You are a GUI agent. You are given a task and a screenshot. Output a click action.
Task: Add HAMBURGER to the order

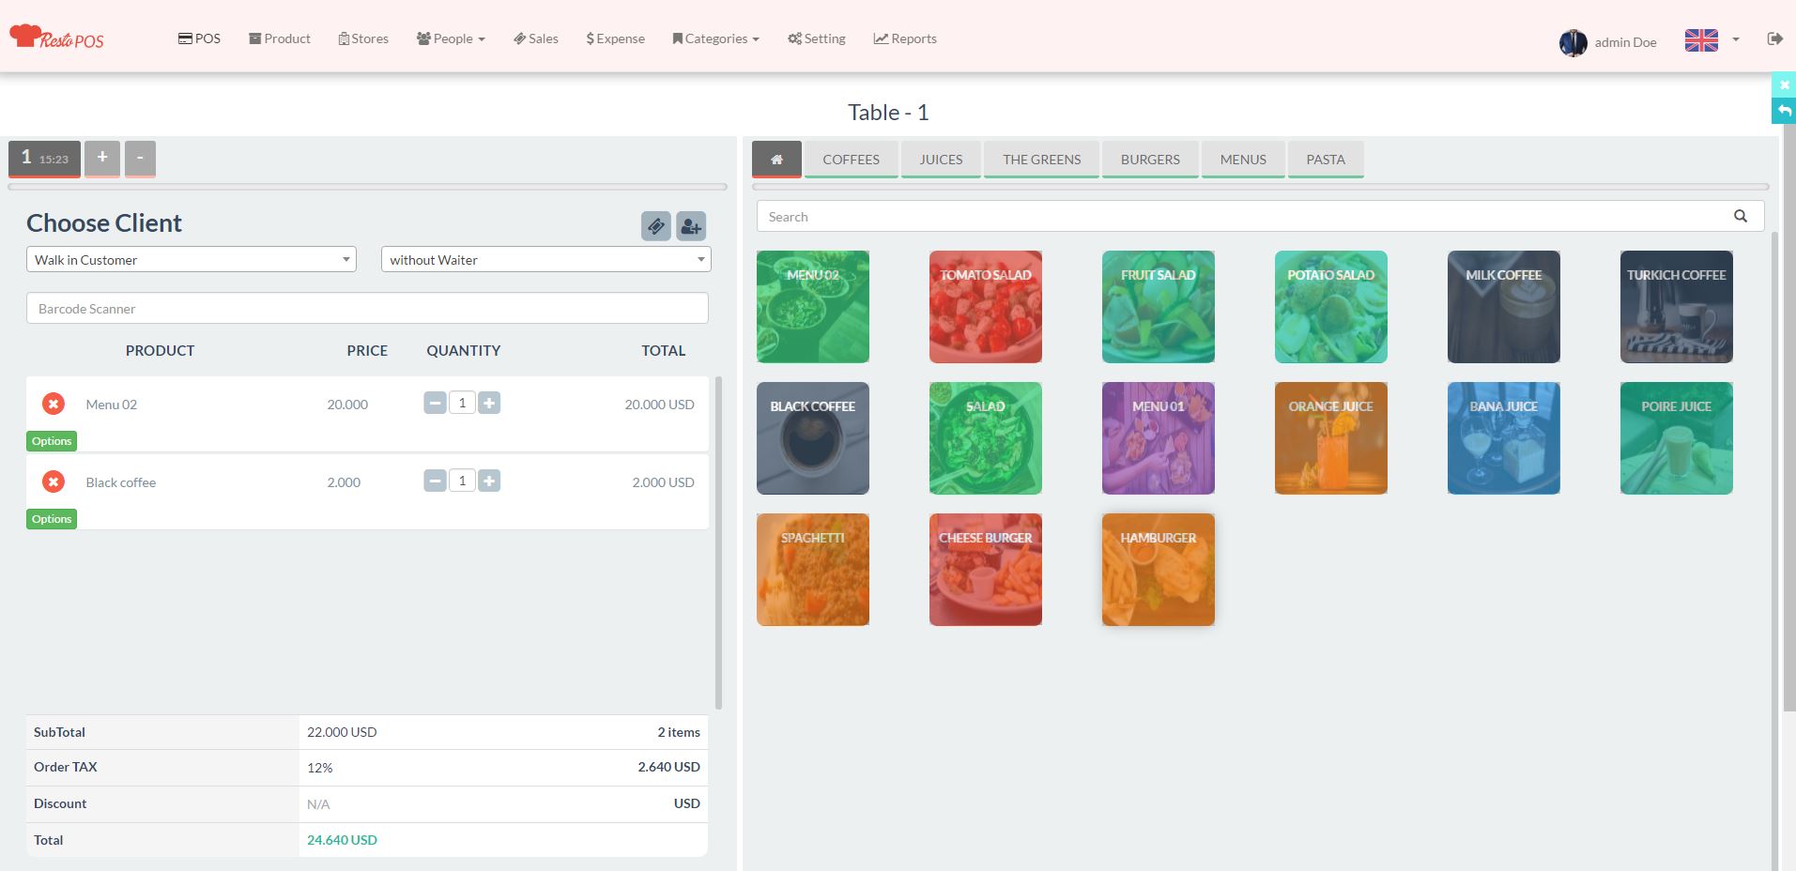(x=1159, y=570)
